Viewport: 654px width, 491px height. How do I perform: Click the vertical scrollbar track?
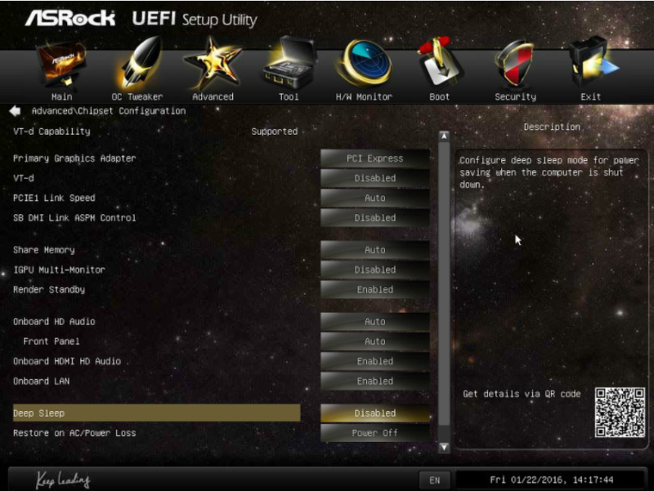444,292
